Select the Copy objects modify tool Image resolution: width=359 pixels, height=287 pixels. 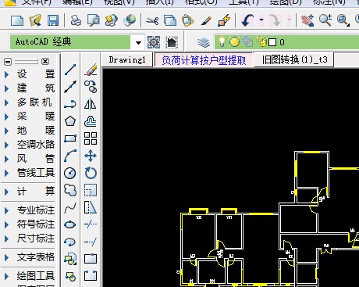[91, 87]
